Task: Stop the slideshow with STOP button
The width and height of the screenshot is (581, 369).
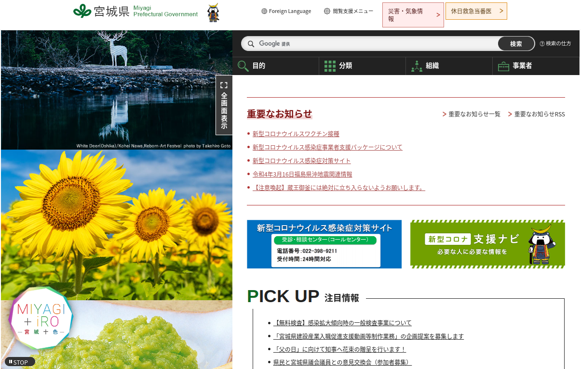Action: (20, 362)
